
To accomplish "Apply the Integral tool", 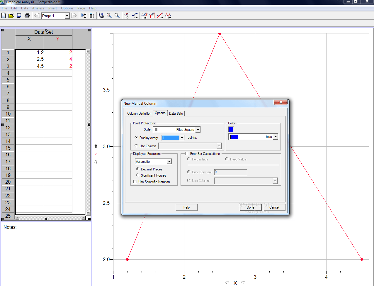I will tap(152, 15).
